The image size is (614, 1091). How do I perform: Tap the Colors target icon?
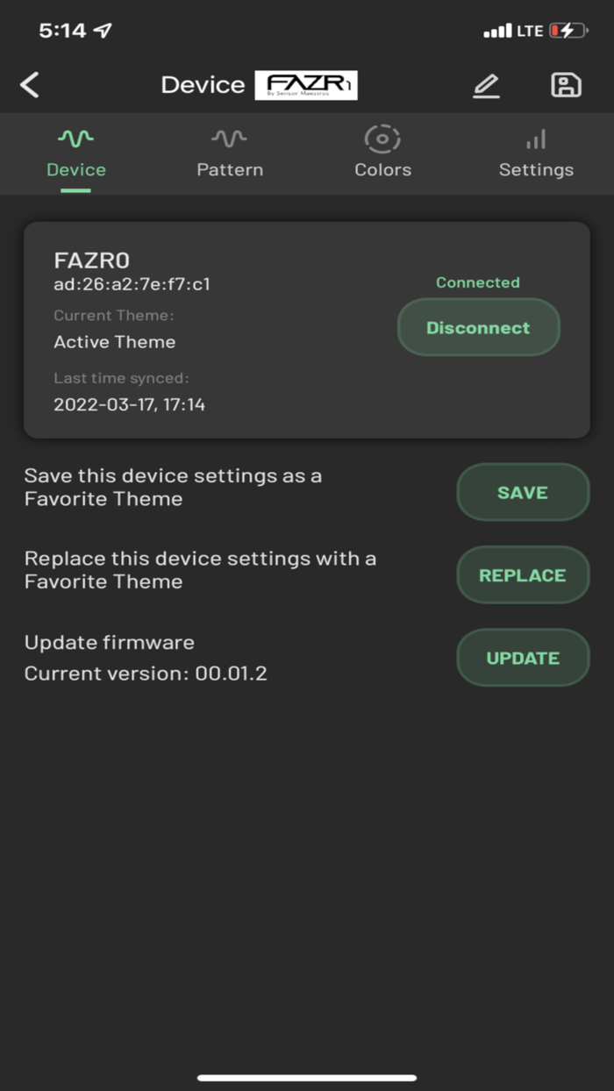tap(382, 137)
